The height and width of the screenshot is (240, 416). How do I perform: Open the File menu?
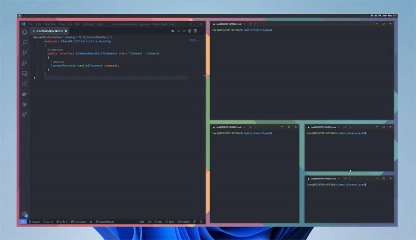(x=30, y=24)
